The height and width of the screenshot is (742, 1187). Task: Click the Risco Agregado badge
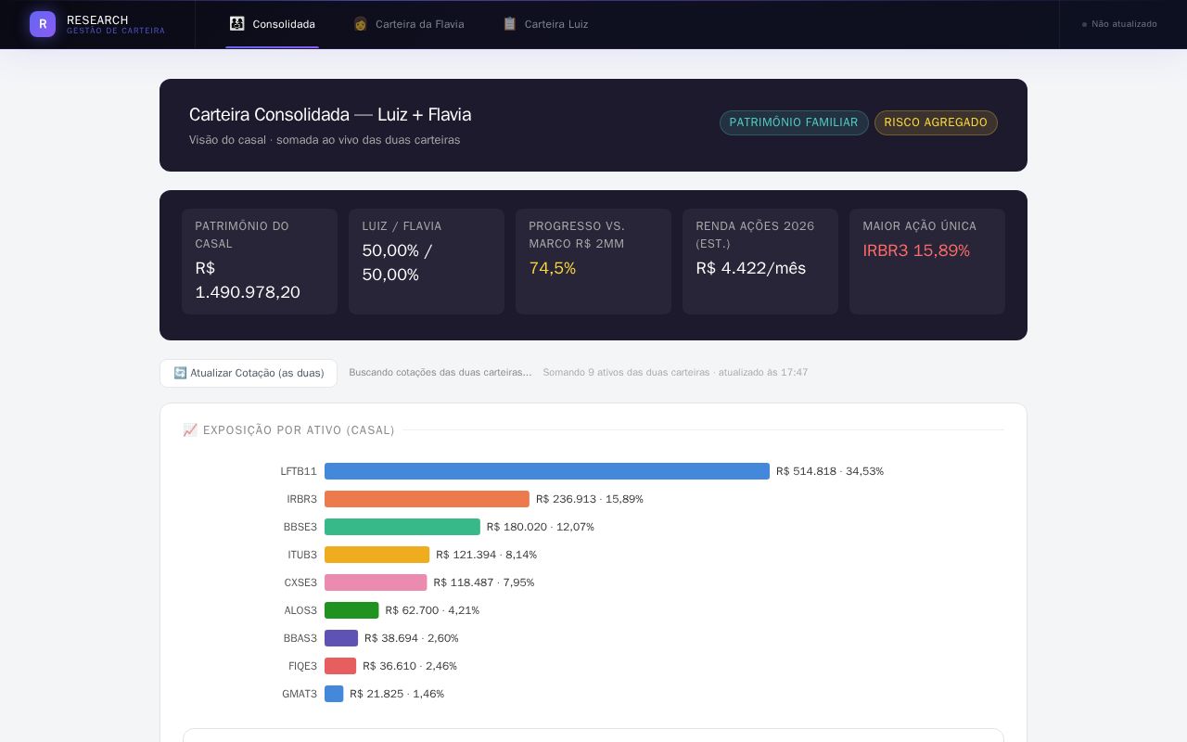936,122
